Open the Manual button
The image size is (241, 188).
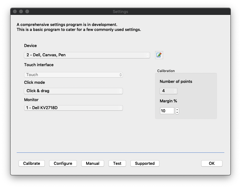(x=93, y=163)
